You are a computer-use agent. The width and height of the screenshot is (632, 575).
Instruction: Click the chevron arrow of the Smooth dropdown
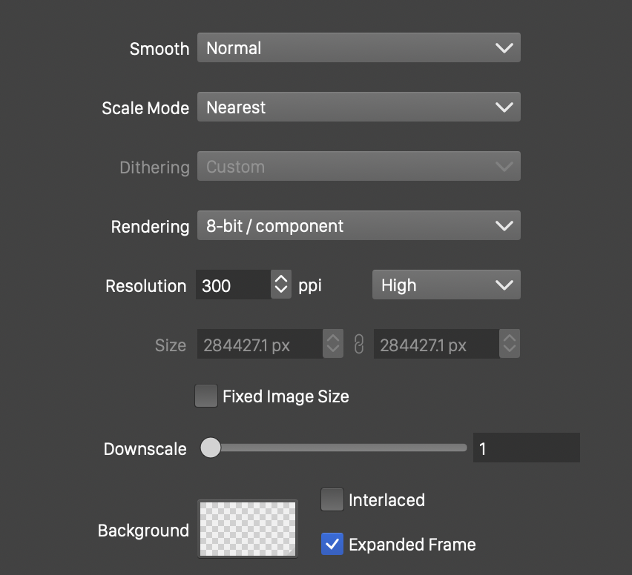pyautogui.click(x=504, y=48)
